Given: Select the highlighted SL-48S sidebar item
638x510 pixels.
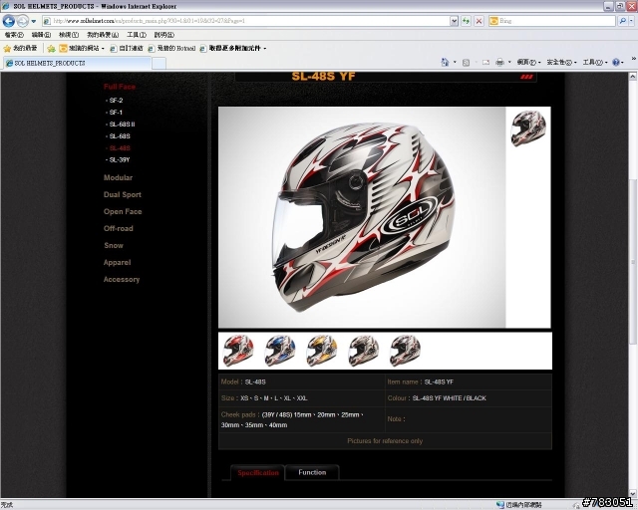Looking at the screenshot, I should pyautogui.click(x=120, y=148).
